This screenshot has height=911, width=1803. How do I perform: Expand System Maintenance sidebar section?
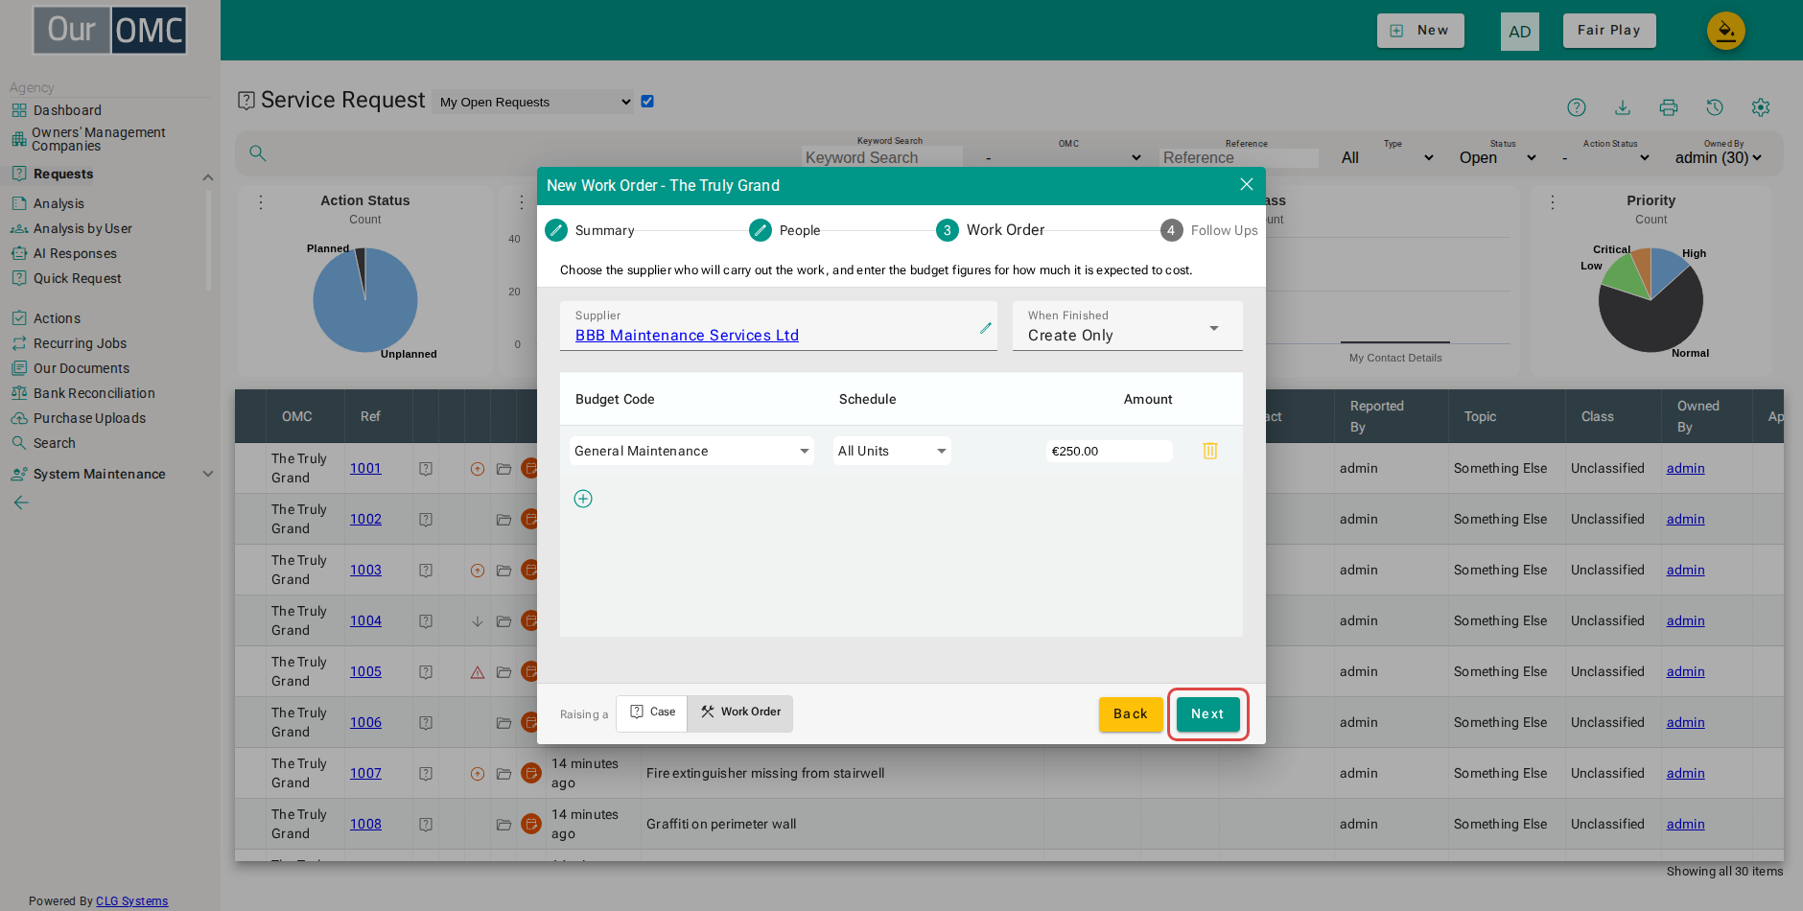pos(208,474)
